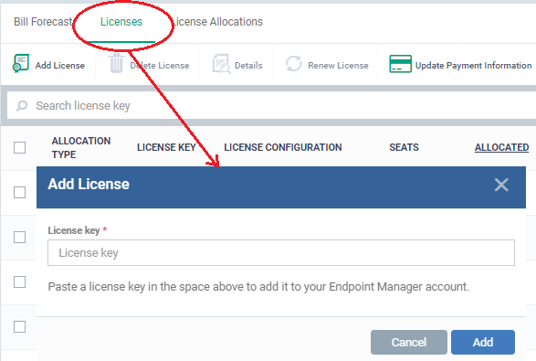Image resolution: width=536 pixels, height=361 pixels.
Task: Click the Add License certificate icon
Action: click(21, 64)
